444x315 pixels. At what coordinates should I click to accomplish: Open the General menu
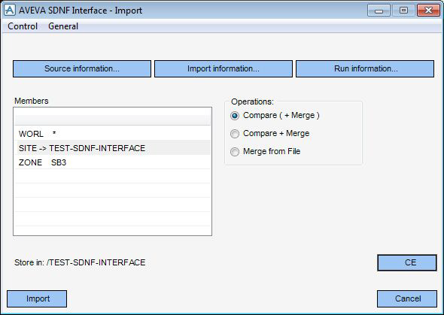click(63, 26)
